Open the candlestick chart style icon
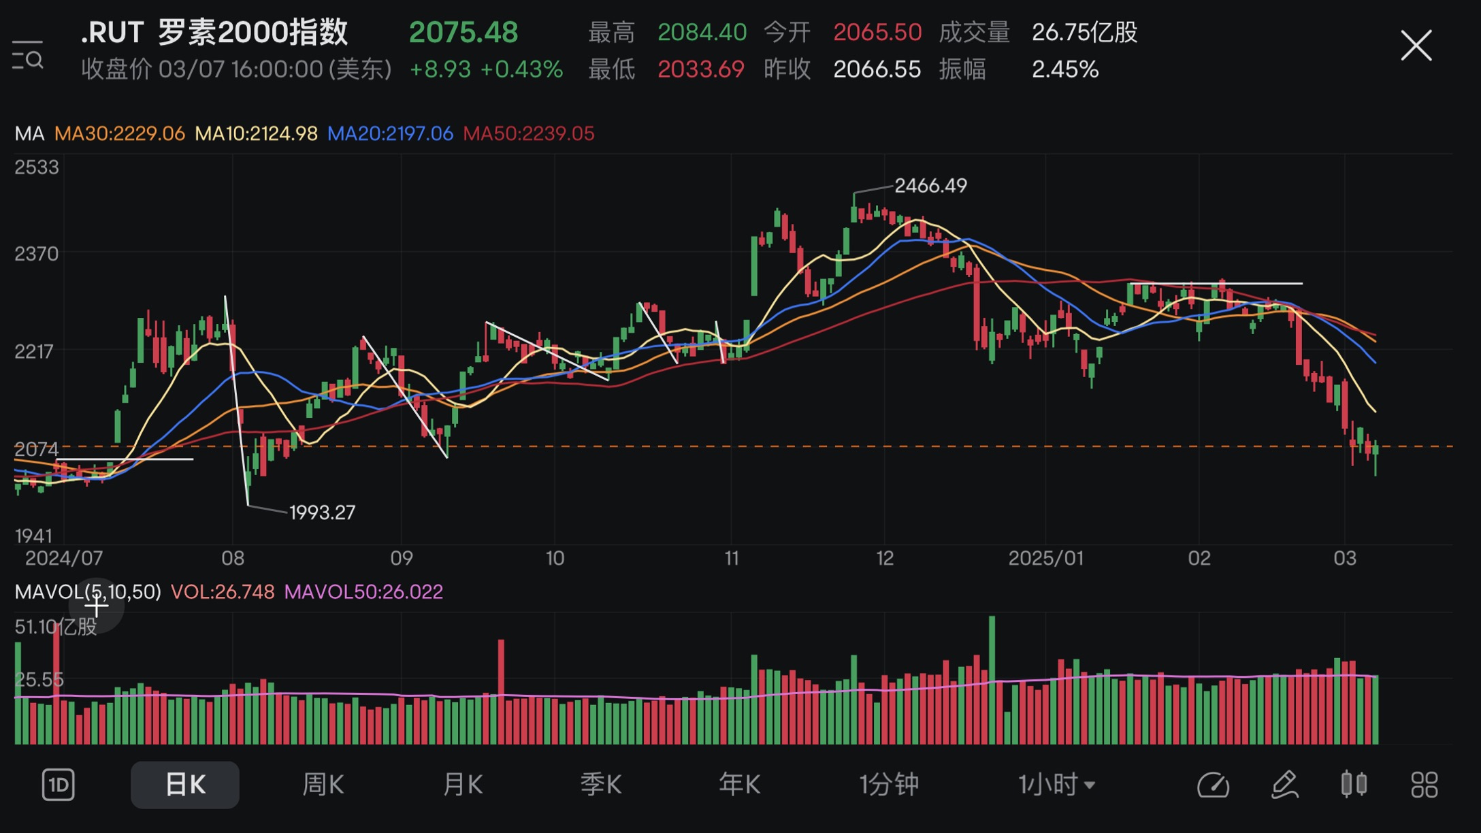 [x=1354, y=784]
